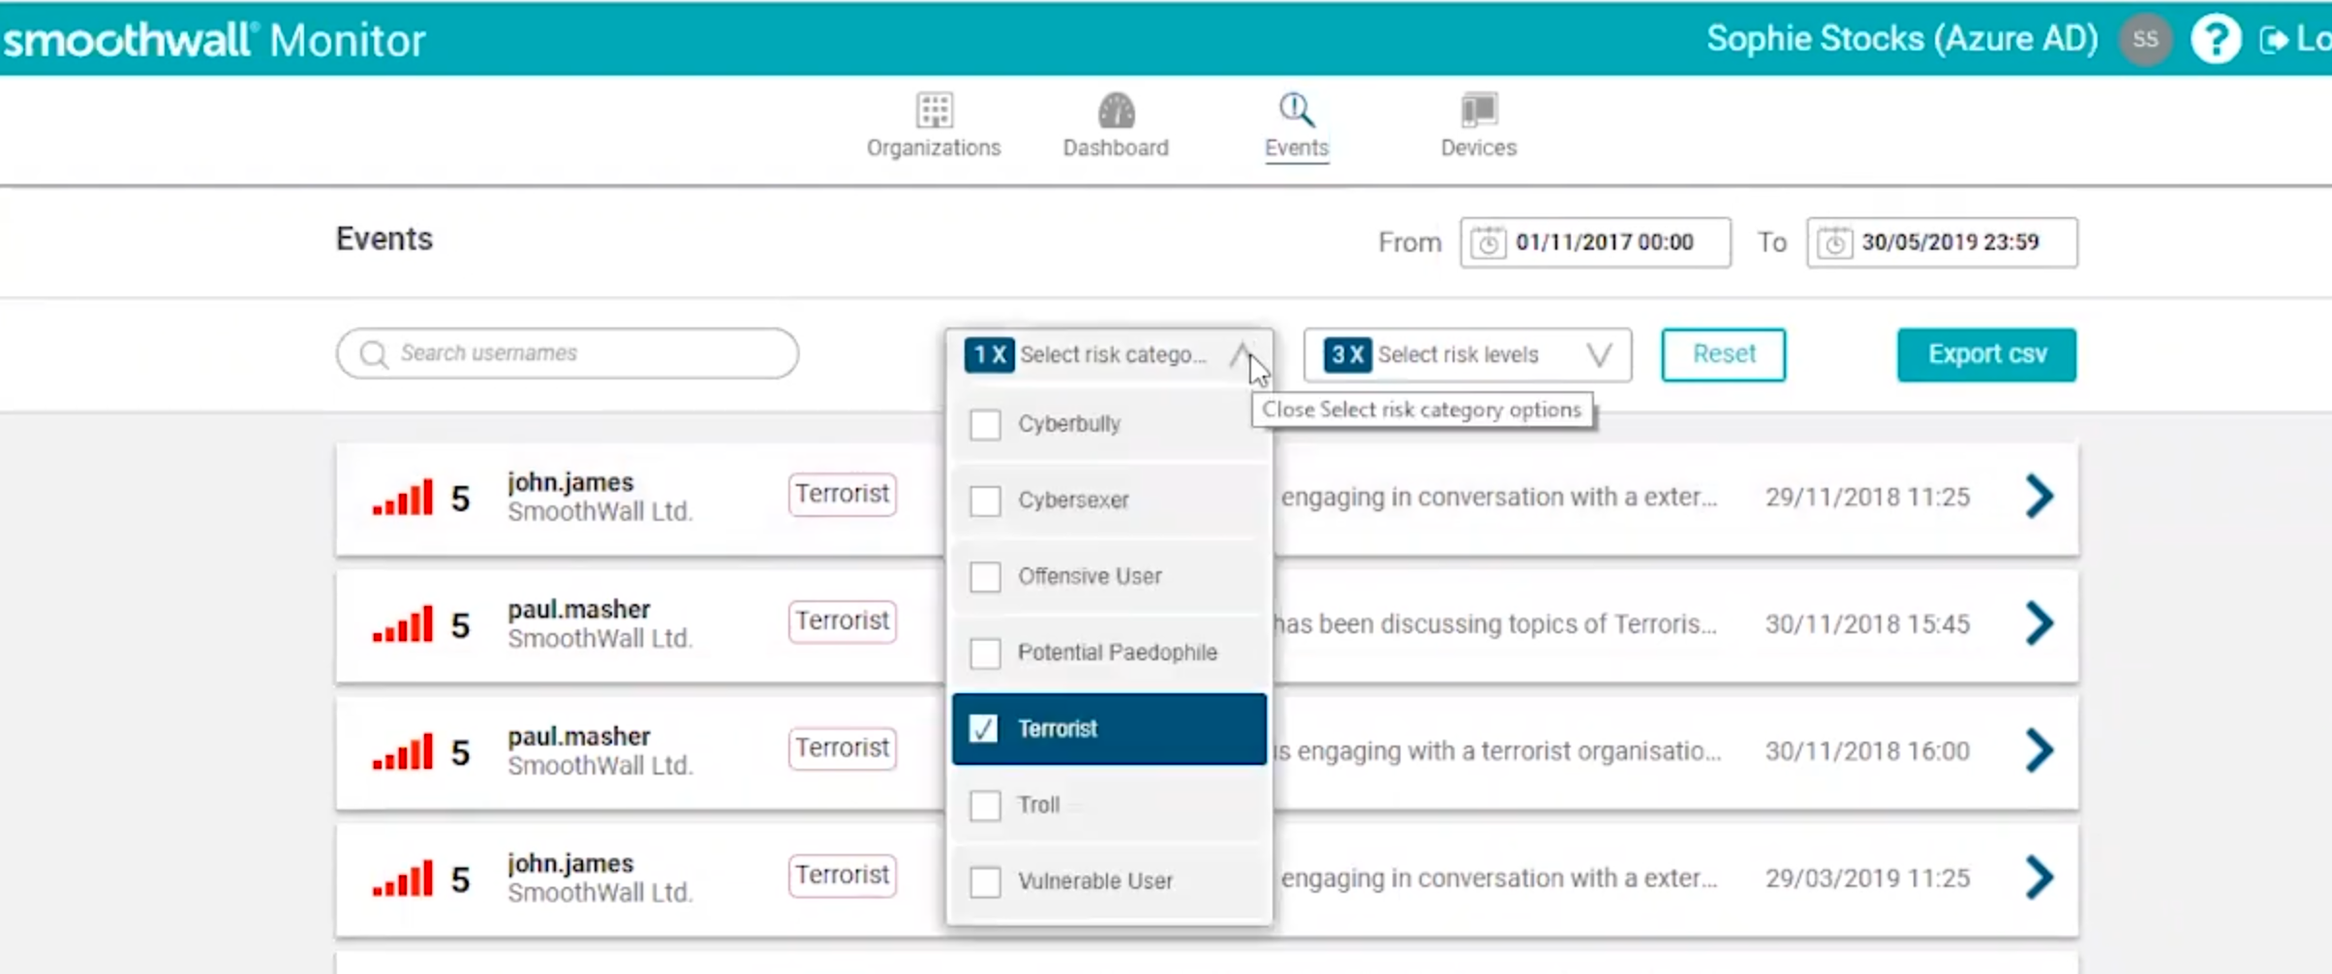Click the Export csv button

[x=1987, y=354]
